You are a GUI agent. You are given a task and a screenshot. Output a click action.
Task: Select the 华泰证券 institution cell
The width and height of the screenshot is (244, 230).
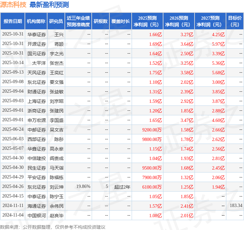tap(37, 34)
